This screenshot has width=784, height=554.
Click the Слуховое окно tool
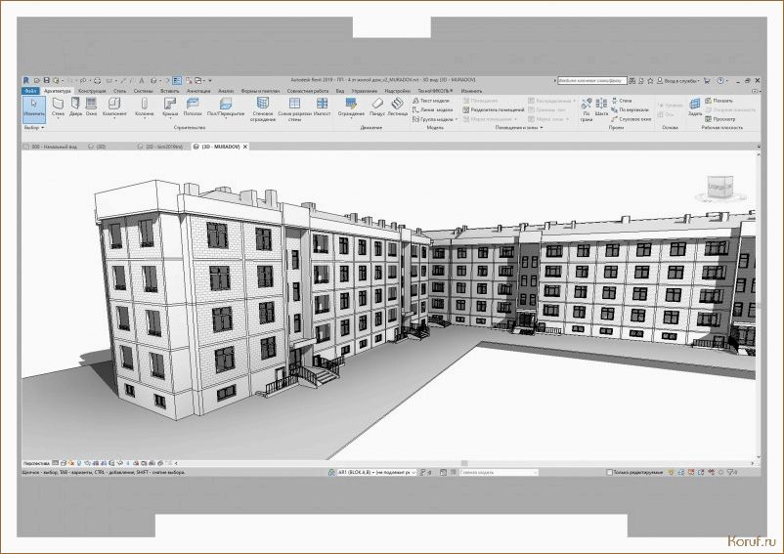pyautogui.click(x=631, y=119)
